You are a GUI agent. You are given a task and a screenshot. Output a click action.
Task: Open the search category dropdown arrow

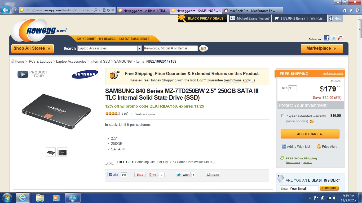pyautogui.click(x=139, y=48)
